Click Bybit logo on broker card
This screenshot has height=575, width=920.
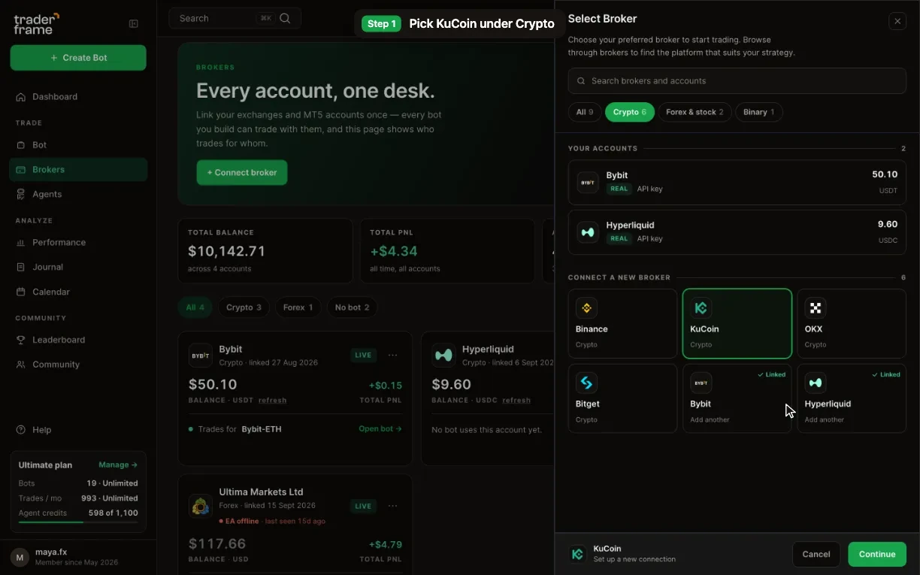point(200,355)
